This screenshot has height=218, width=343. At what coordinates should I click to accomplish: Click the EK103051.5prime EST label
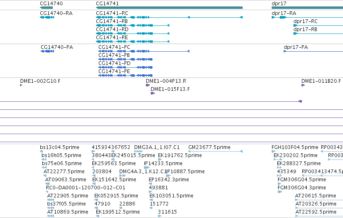[172, 196]
